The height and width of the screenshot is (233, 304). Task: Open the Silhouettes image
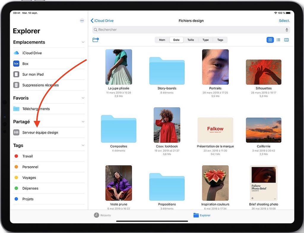[x=264, y=72]
